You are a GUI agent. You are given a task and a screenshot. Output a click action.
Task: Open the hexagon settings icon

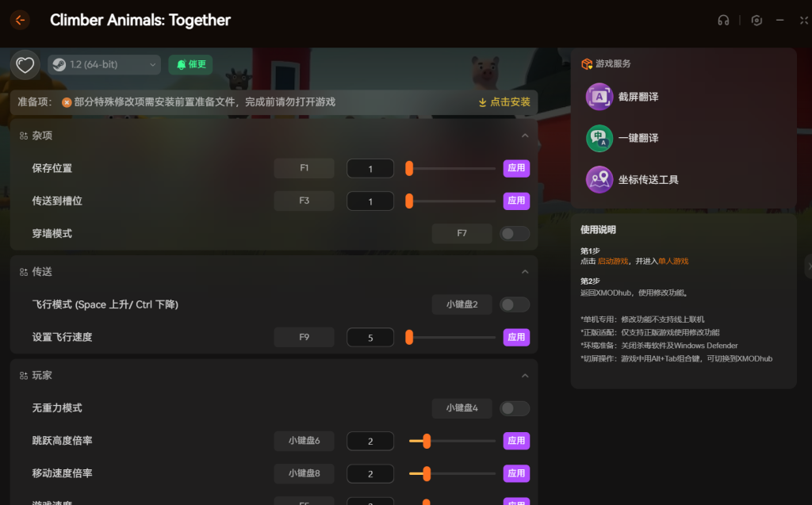click(756, 20)
